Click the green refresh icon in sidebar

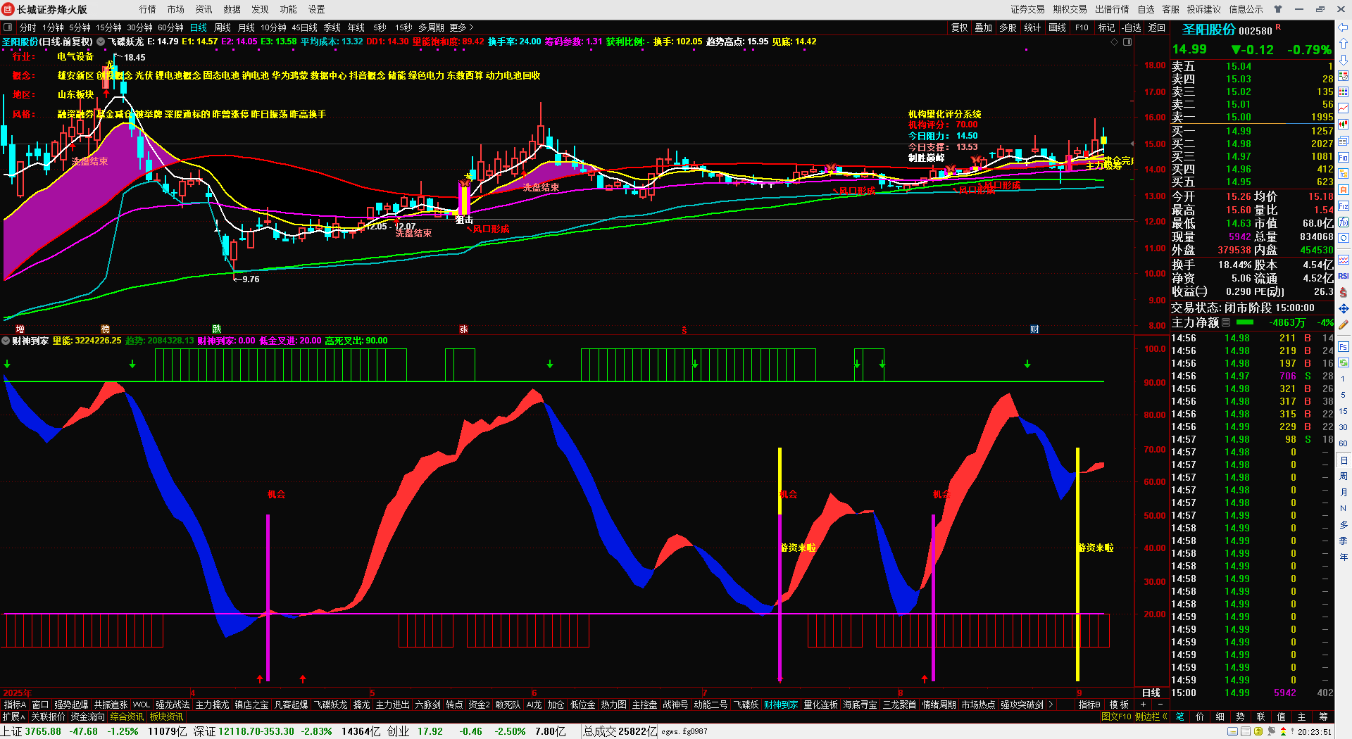tap(1343, 362)
